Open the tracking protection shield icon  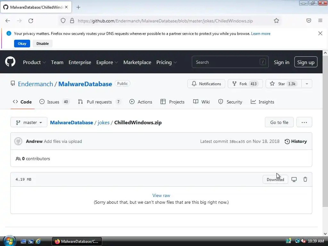click(63, 21)
